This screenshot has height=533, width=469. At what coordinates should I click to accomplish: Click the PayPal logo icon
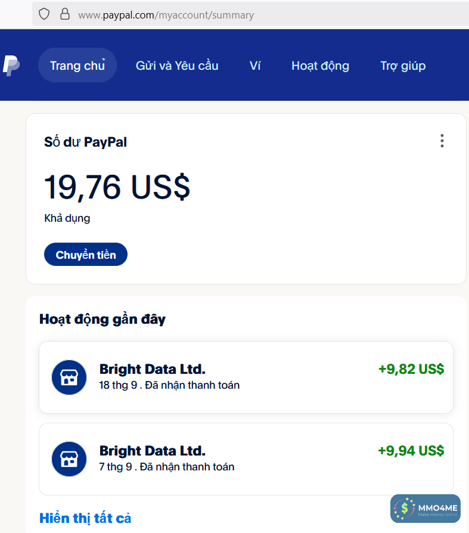pyautogui.click(x=11, y=66)
